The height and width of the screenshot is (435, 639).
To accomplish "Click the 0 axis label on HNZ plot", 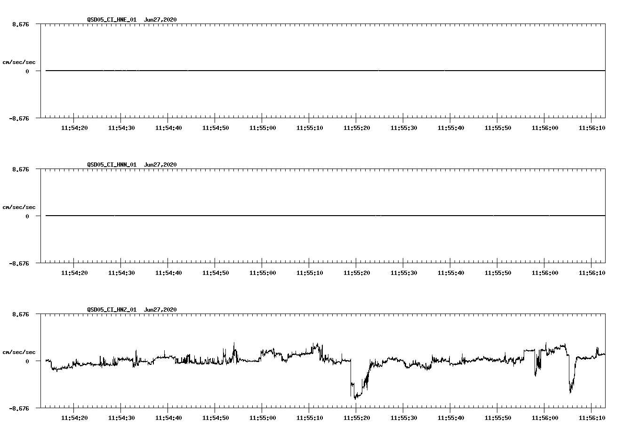I will (x=27, y=361).
